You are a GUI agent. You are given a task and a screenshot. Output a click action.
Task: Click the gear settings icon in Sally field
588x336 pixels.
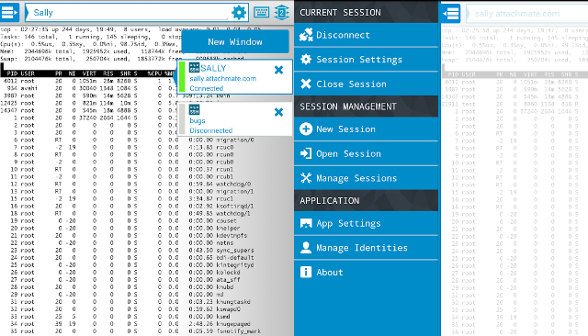click(x=239, y=13)
